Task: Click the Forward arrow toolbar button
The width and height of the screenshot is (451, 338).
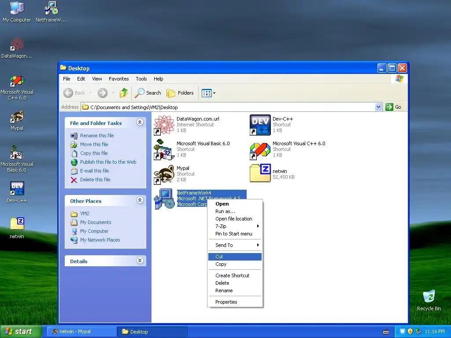Action: tap(102, 93)
